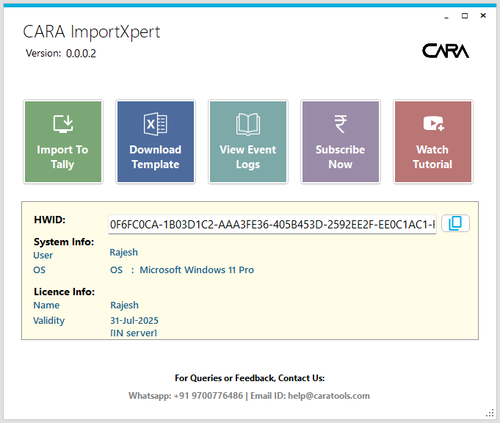Select the Microsoft Windows 11 Pro text
The height and width of the screenshot is (423, 500).
[x=197, y=270]
